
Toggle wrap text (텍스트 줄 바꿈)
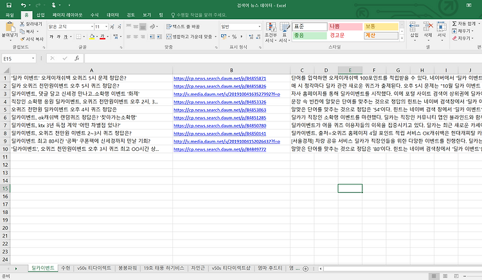(183, 27)
